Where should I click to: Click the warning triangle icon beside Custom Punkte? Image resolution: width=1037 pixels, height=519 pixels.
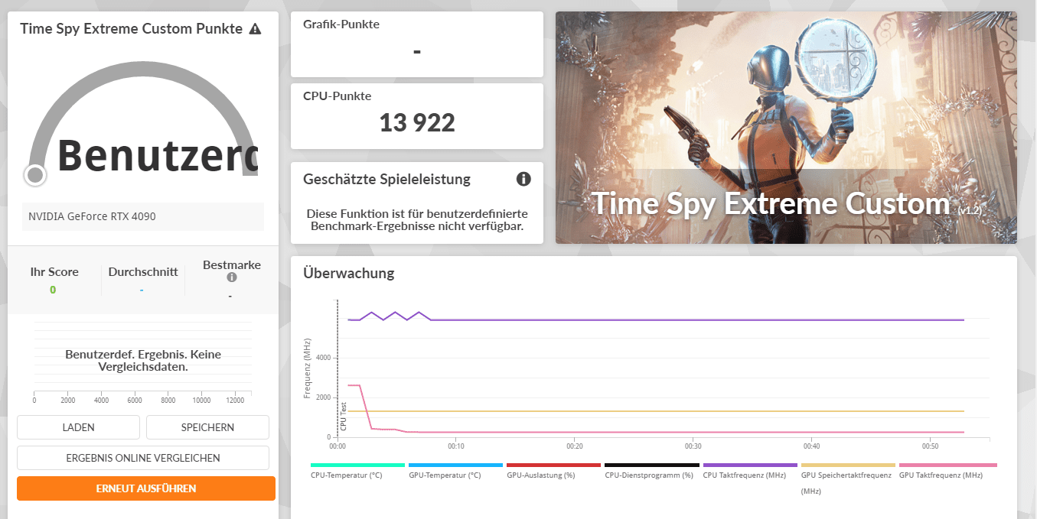coord(255,29)
